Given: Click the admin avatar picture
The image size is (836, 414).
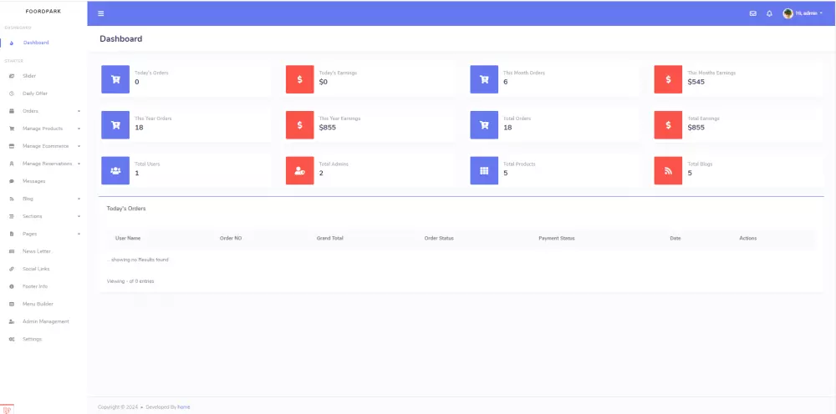Looking at the screenshot, I should tap(788, 13).
